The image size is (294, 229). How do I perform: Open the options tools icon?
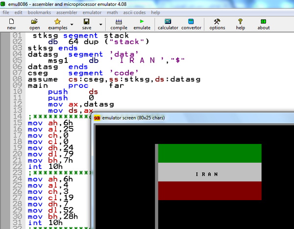(x=217, y=21)
